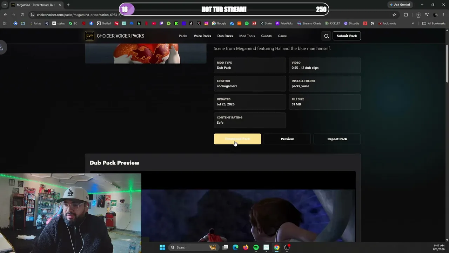Open the KICKLET bookmark
Screen dimensions: 449x253
tap(333, 24)
